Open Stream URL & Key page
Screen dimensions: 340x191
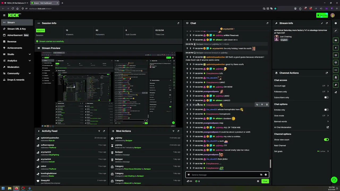click(16, 29)
